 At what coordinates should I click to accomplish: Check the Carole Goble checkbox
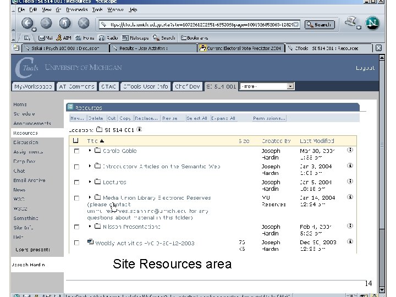(x=76, y=151)
